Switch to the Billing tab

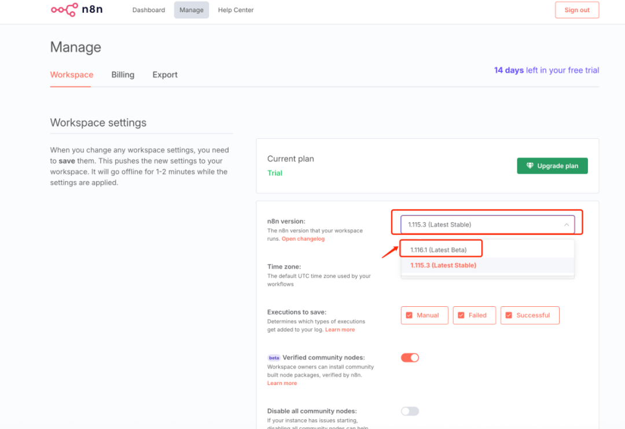click(x=123, y=75)
